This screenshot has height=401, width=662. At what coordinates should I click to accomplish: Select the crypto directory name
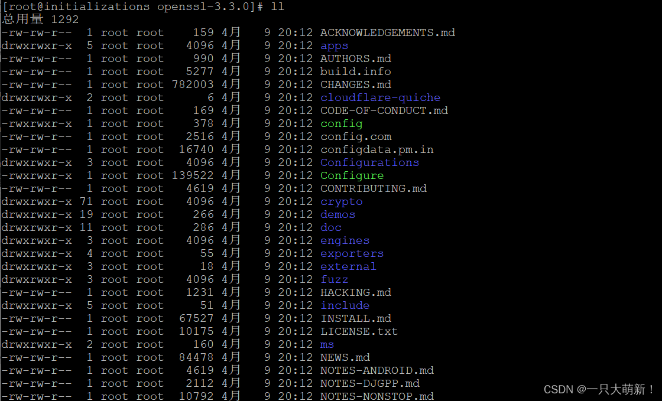(x=341, y=202)
